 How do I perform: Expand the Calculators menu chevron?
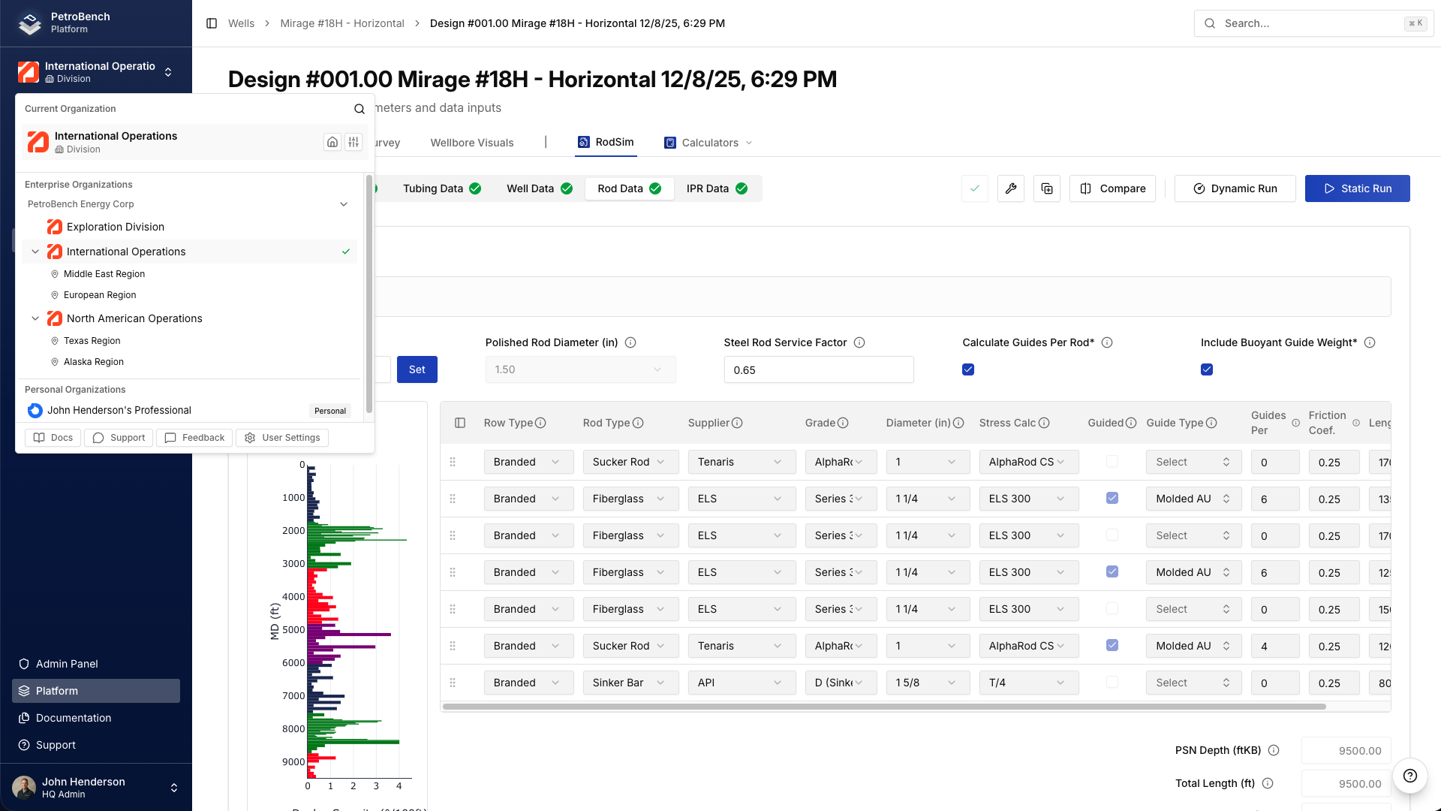point(750,143)
